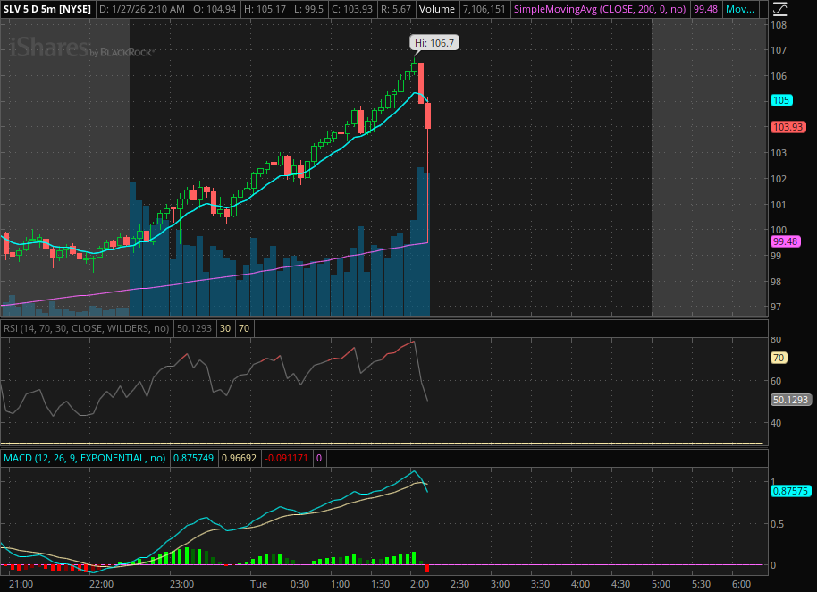The height and width of the screenshot is (592, 817).
Task: Open the MACD (12, 26, 9, EXPONENTIAL, no) label
Action: 84,458
